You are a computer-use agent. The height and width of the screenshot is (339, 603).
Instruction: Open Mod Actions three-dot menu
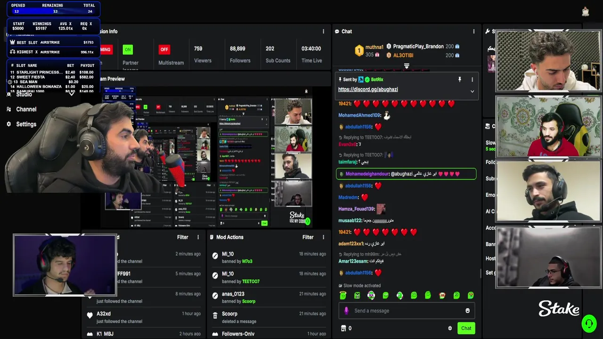coord(323,237)
